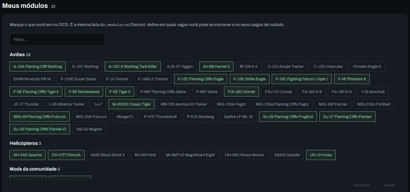The height and width of the screenshot is (192, 410).
Task: Toggle the MiG-21bis Fishbed module
Action: [x=374, y=104]
